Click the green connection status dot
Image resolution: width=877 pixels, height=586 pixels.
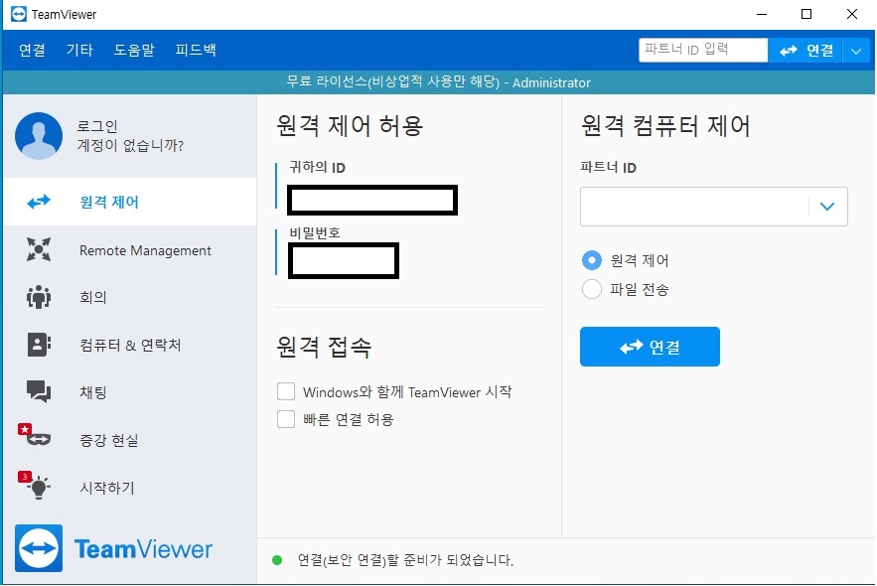pos(277,560)
